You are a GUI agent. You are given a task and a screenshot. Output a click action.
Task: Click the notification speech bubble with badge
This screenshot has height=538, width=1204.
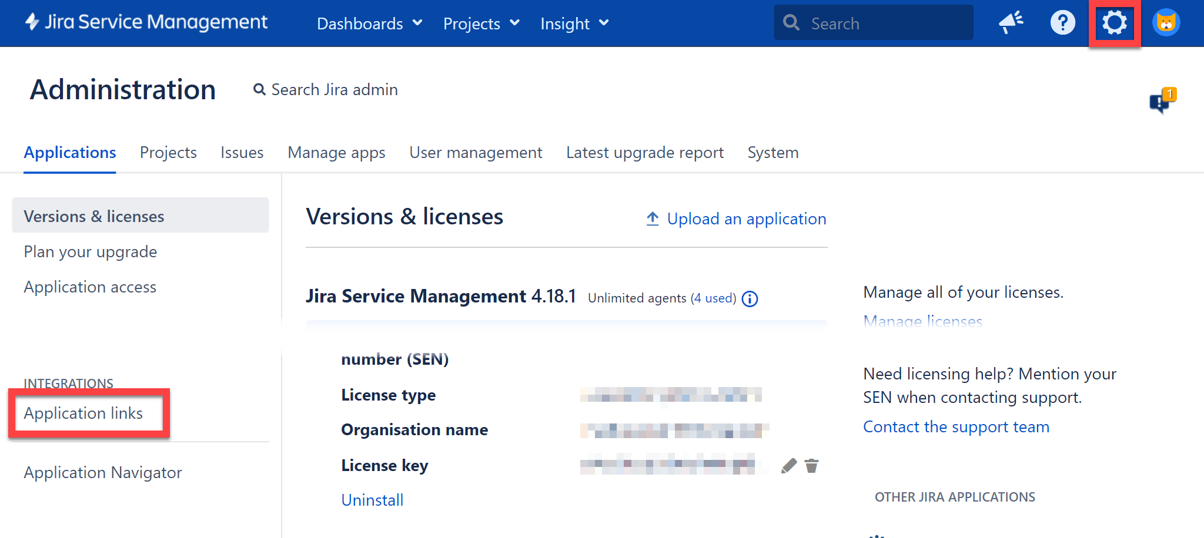[x=1162, y=100]
